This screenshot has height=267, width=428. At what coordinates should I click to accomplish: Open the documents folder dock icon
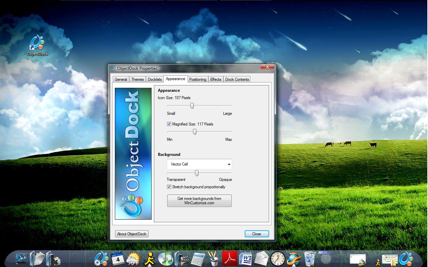tap(37, 258)
